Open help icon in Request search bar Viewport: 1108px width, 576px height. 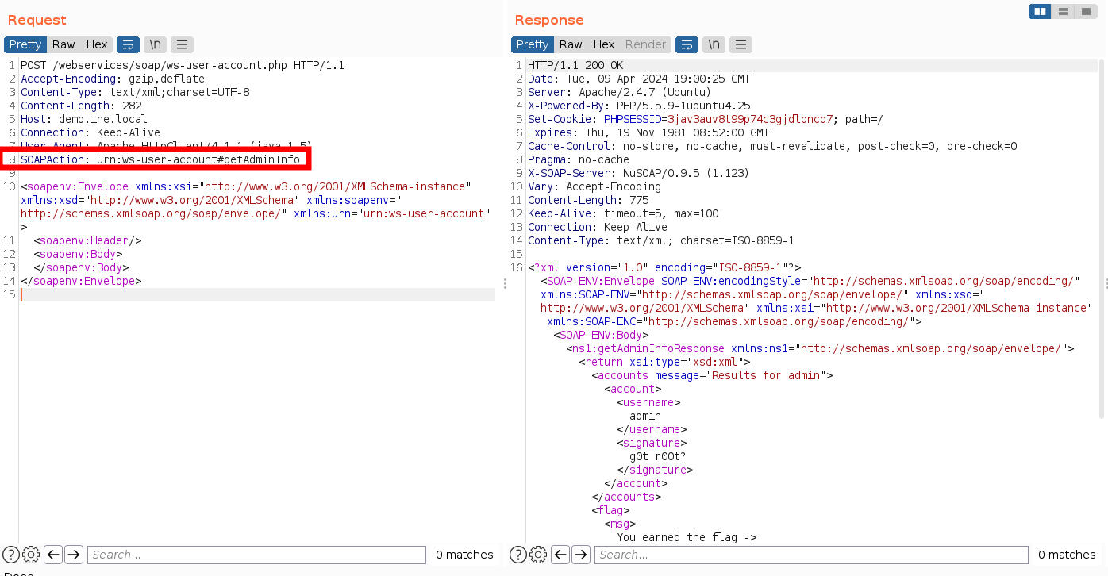pyautogui.click(x=11, y=555)
